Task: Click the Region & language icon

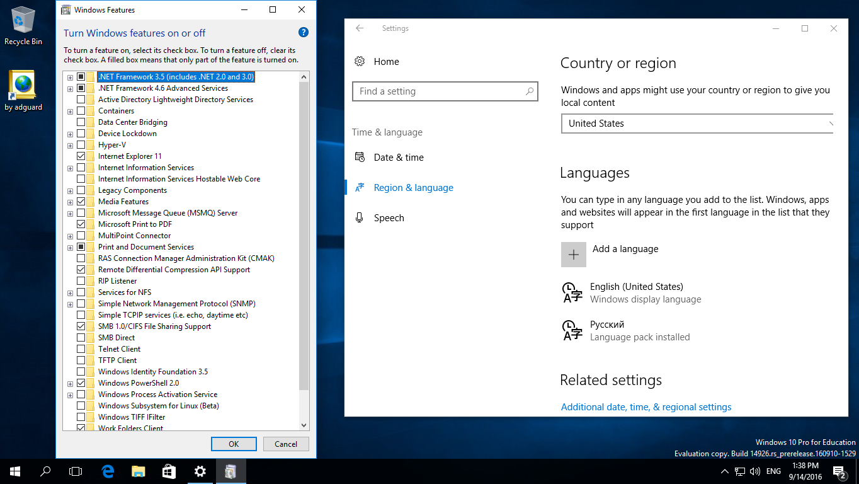Action: (360, 187)
